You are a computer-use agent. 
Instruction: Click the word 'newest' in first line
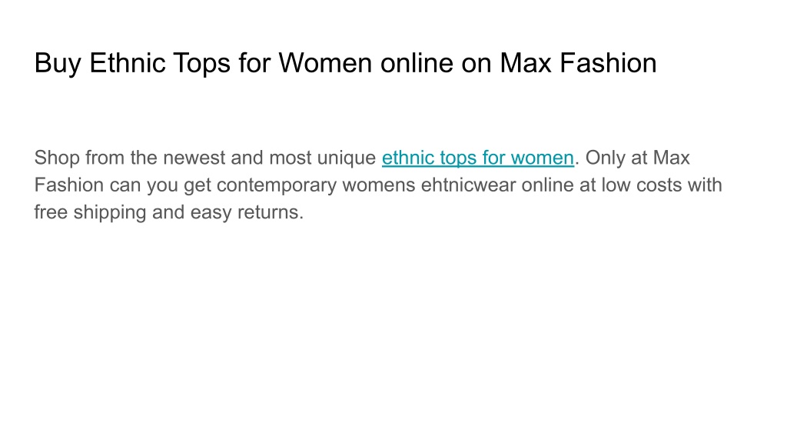(194, 158)
